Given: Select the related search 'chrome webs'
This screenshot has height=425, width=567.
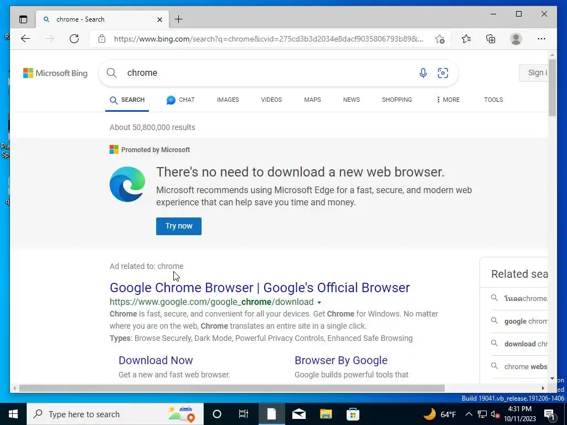Looking at the screenshot, I should click(519, 366).
